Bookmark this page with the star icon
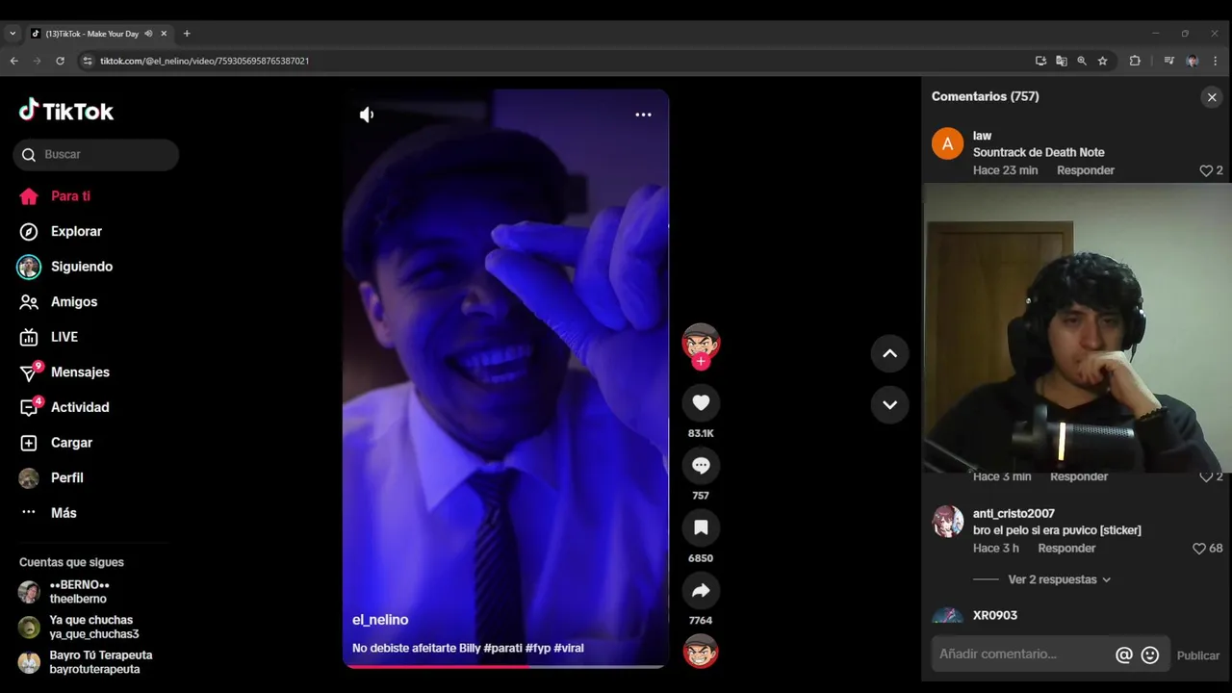 pos(1103,61)
